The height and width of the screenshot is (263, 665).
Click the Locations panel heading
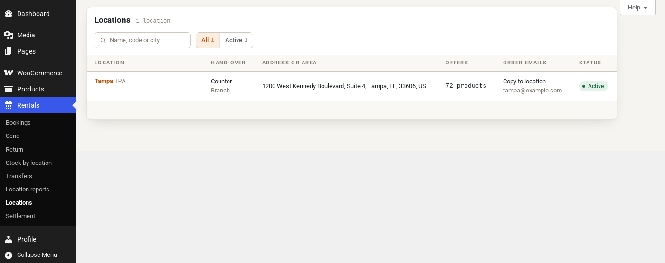point(113,20)
